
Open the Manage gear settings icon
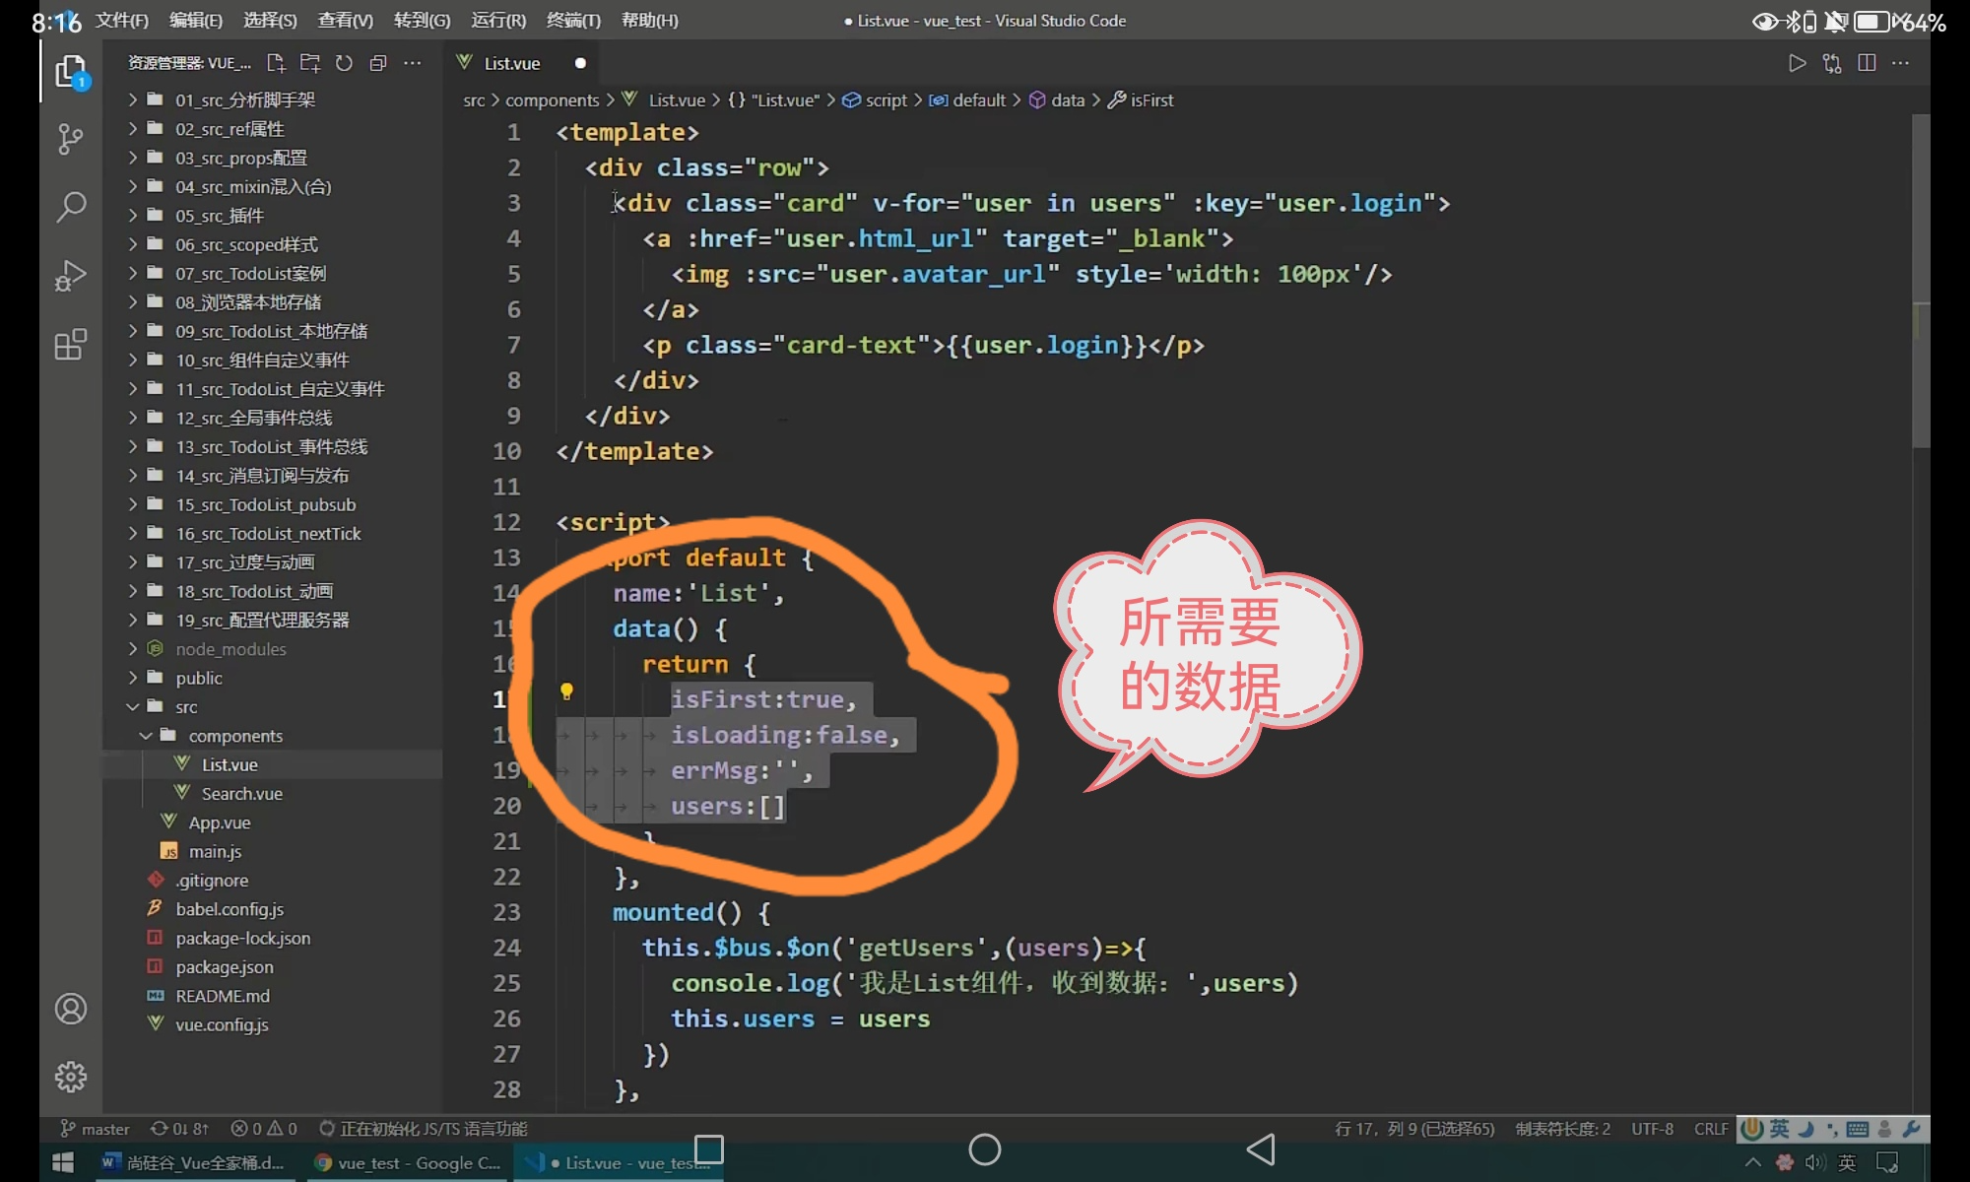point(70,1077)
